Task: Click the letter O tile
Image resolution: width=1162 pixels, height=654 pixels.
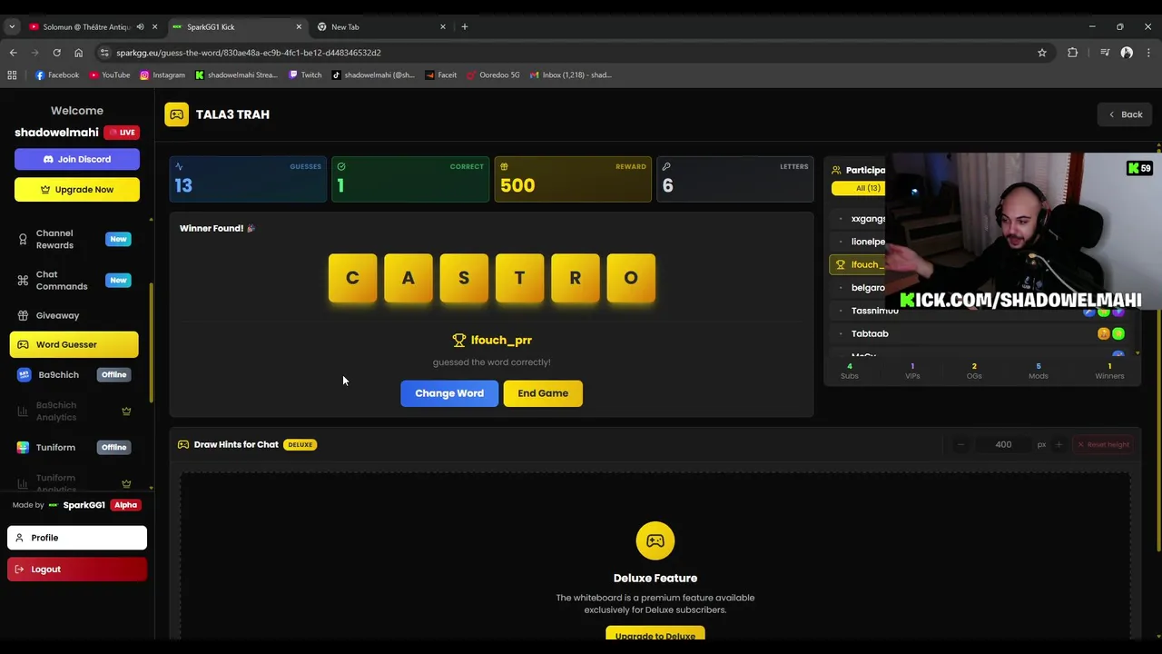Action: 631,278
